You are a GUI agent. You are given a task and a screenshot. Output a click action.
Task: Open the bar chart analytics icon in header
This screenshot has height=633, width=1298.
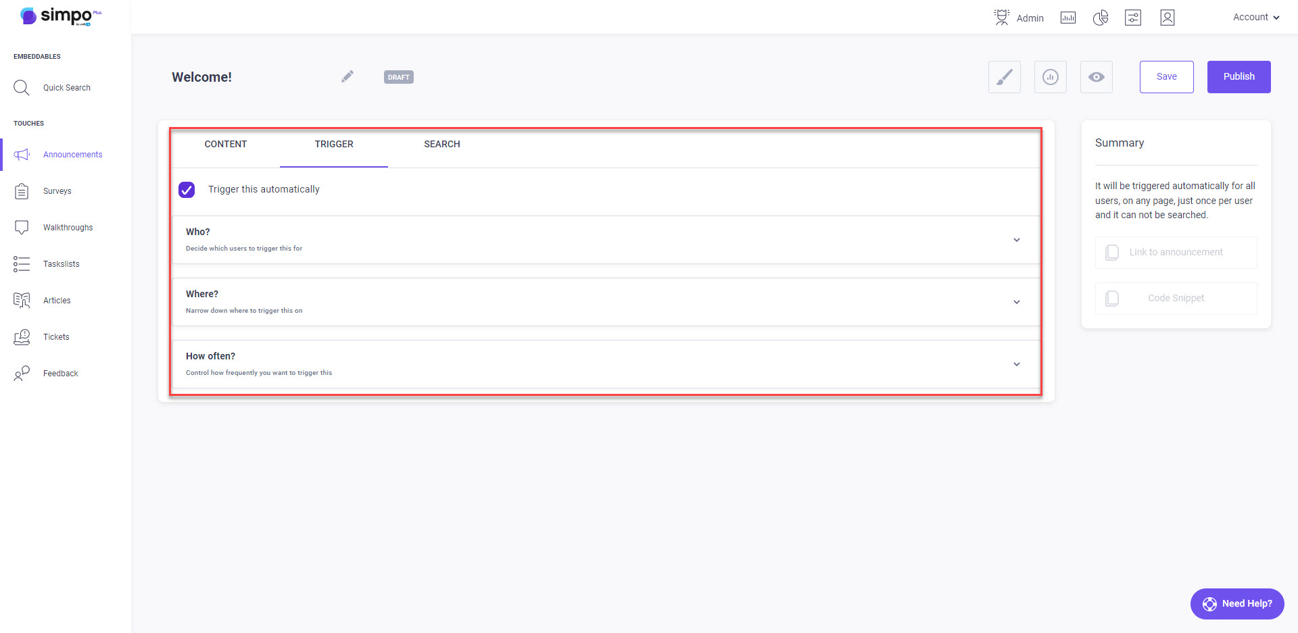1068,18
